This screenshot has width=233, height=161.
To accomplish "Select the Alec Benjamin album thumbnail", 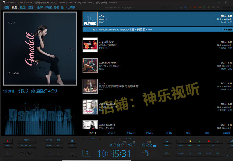I will (x=90, y=66).
